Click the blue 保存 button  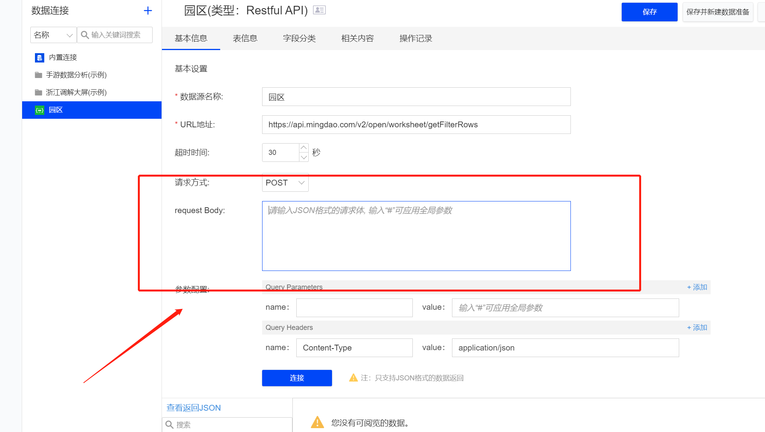click(649, 12)
